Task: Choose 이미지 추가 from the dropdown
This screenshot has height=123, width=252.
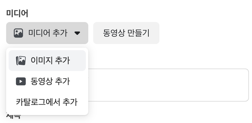Action: pos(47,61)
